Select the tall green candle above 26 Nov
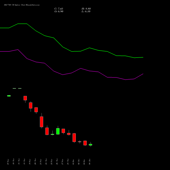This screenshot has height=170, width=170. click(58, 131)
